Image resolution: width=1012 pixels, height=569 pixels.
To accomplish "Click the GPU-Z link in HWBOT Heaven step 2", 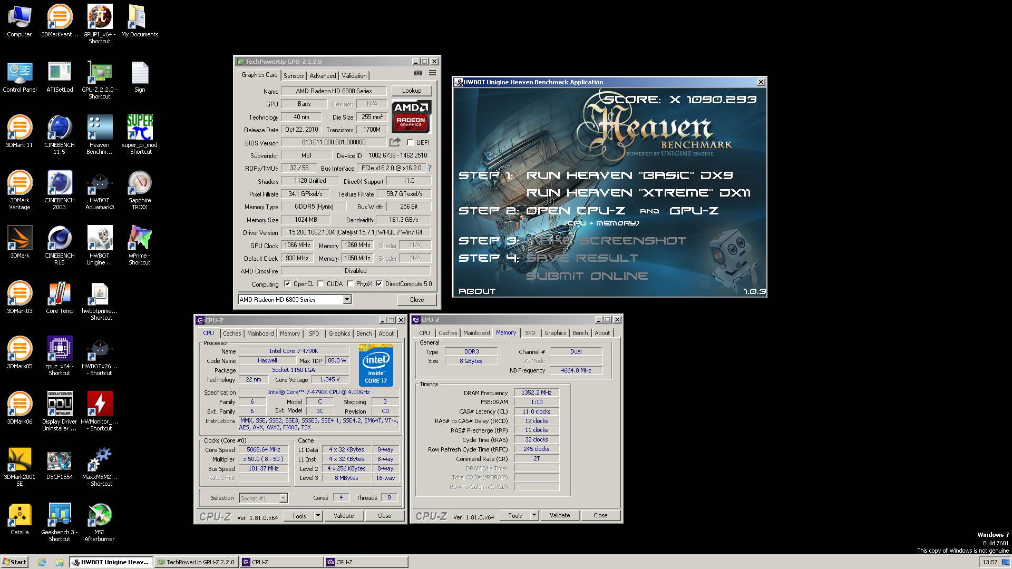I will click(694, 211).
